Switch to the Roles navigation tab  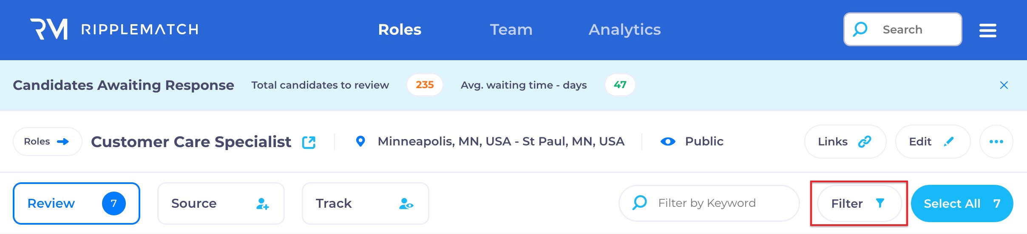400,30
